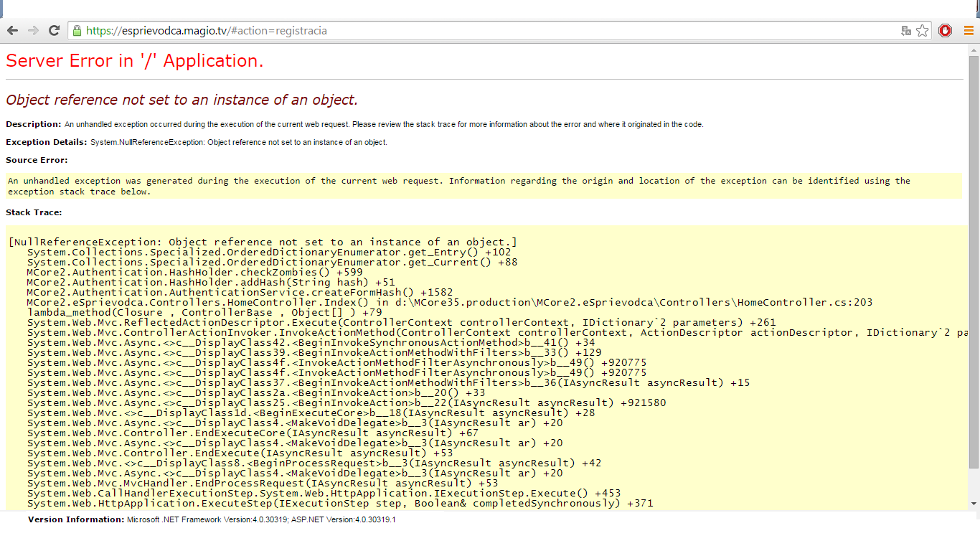Click the "CallHandlerExecutionStep" +453 line

click(324, 493)
